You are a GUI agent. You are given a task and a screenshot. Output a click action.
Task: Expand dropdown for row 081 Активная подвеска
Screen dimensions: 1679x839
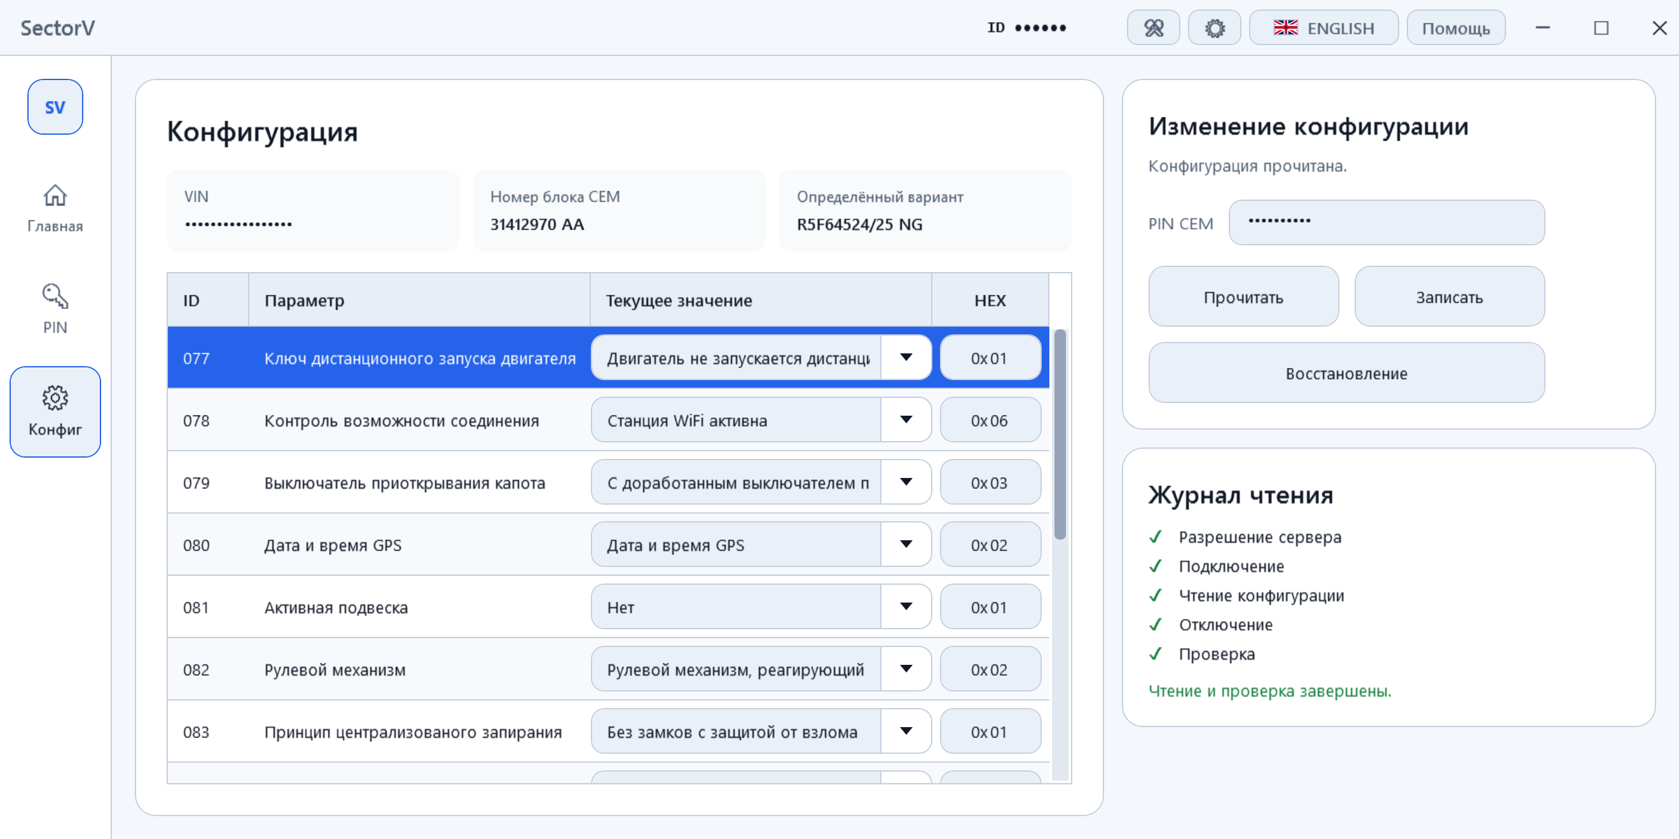[x=906, y=606]
